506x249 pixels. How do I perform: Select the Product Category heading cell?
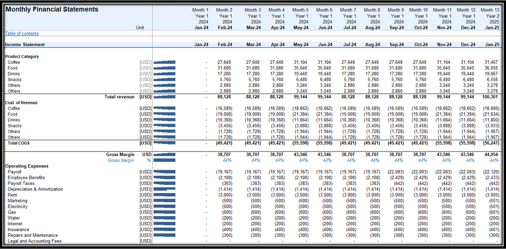coord(22,57)
